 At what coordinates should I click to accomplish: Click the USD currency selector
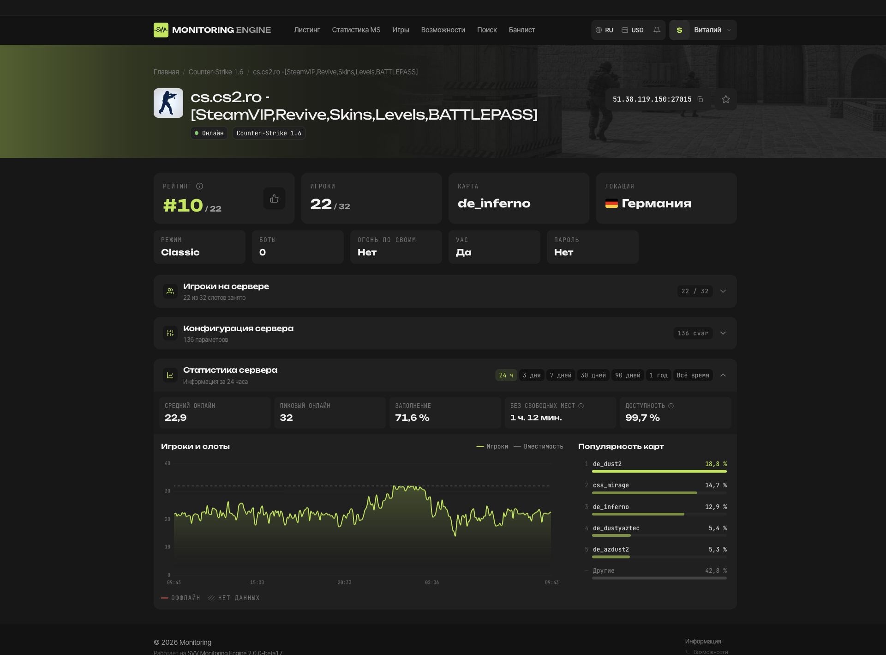[633, 30]
